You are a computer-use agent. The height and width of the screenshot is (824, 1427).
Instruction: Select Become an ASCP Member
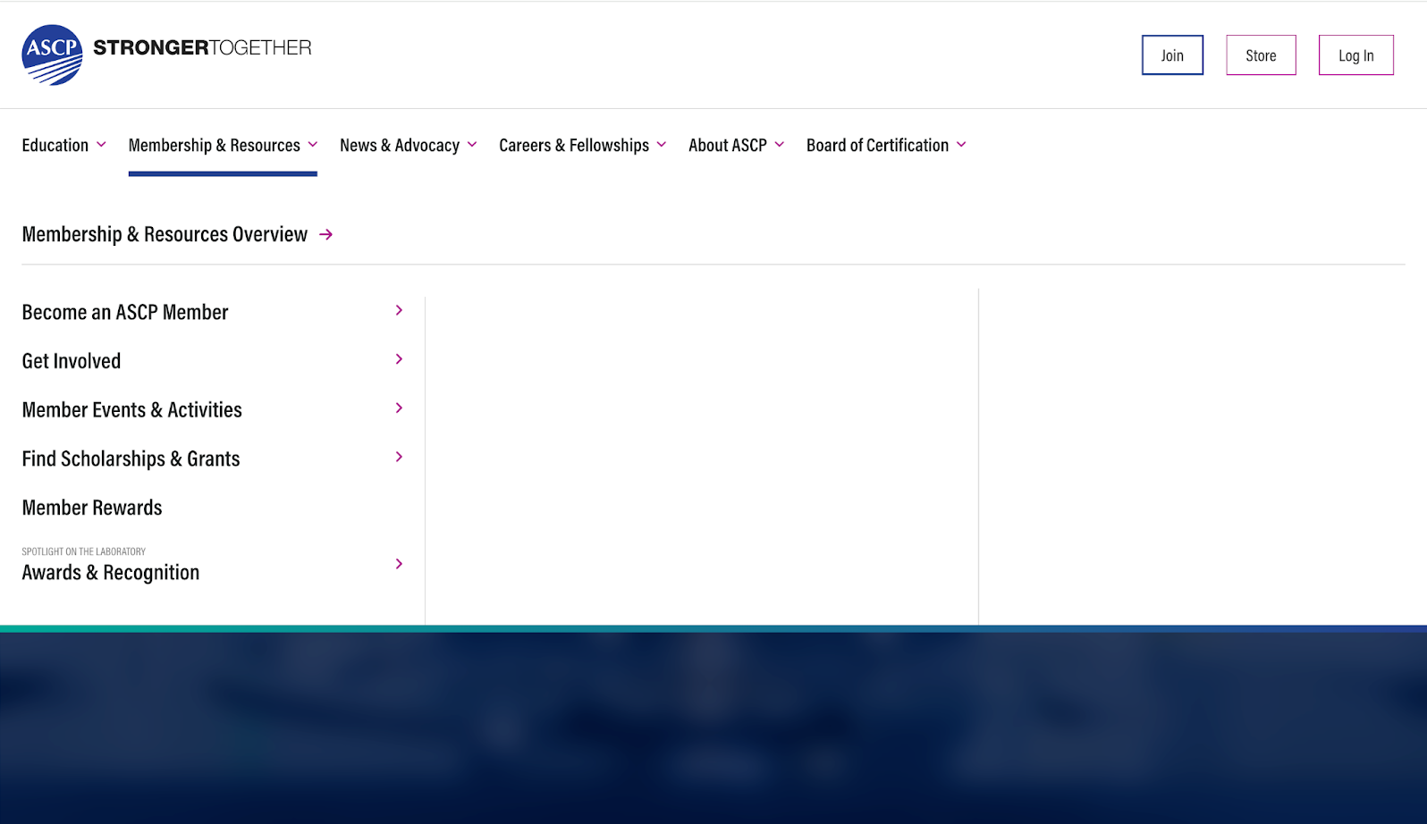point(125,312)
